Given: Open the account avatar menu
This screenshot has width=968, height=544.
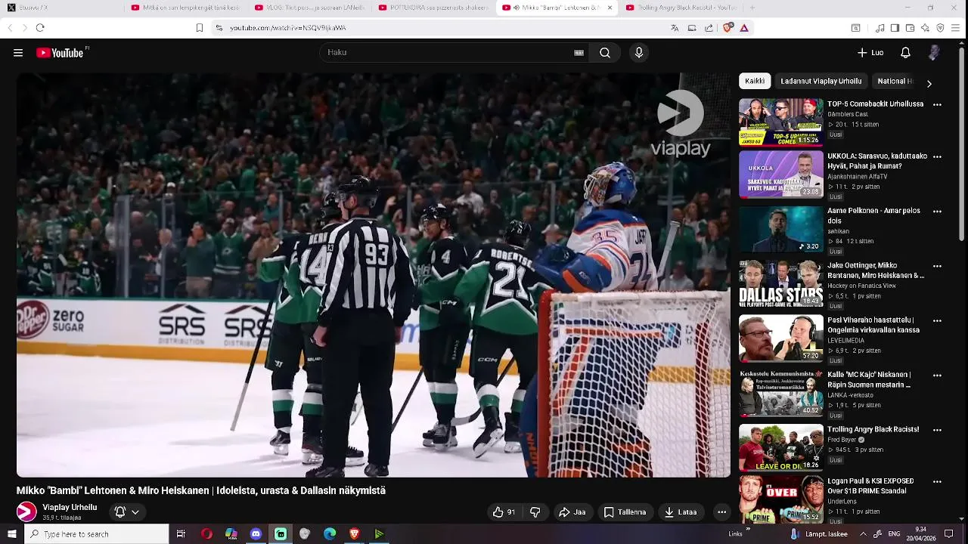Looking at the screenshot, I should point(934,53).
